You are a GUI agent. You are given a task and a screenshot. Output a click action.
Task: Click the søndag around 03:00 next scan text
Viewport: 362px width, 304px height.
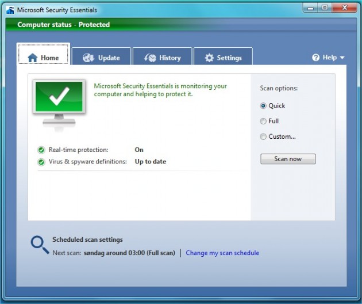129,253
